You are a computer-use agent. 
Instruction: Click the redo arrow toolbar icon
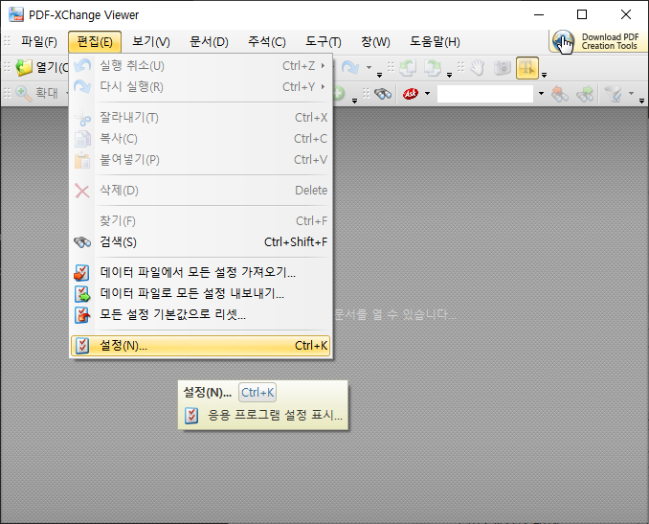click(350, 67)
